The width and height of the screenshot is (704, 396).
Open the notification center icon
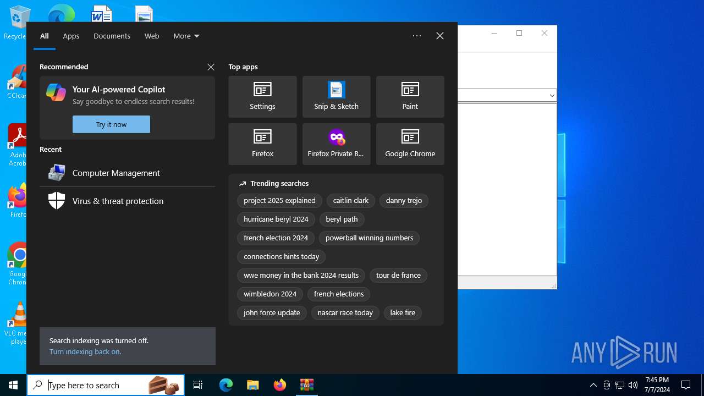pos(686,385)
